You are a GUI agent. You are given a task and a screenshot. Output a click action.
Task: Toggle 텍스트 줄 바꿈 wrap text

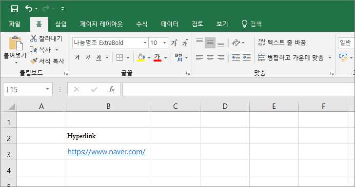click(282, 42)
